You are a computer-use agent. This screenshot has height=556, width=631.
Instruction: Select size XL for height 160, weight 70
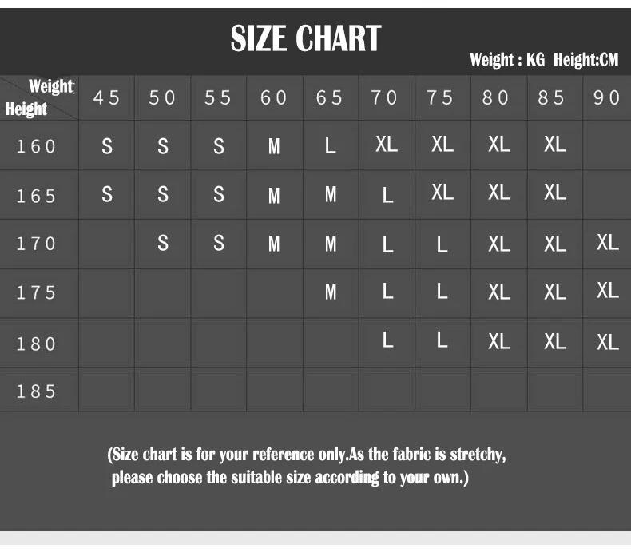click(386, 145)
